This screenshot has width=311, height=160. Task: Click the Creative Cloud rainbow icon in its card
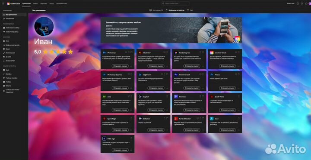212,53
